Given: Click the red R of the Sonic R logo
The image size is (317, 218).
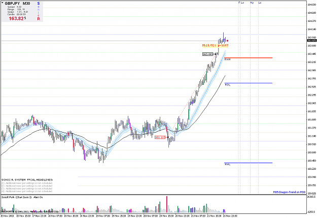Looking at the screenshot, I should click(39, 19).
